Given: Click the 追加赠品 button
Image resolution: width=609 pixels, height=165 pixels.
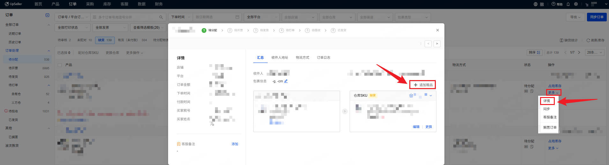Looking at the screenshot, I should click(423, 85).
